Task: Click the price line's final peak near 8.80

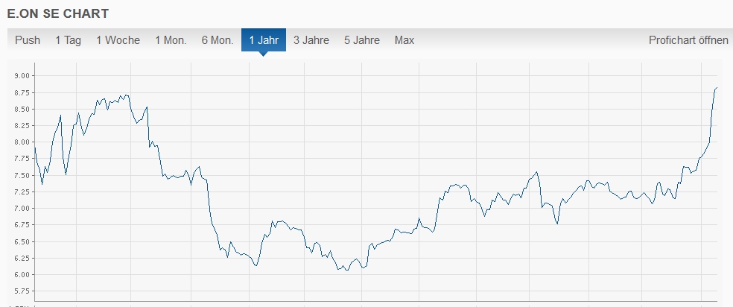Action: [717, 87]
